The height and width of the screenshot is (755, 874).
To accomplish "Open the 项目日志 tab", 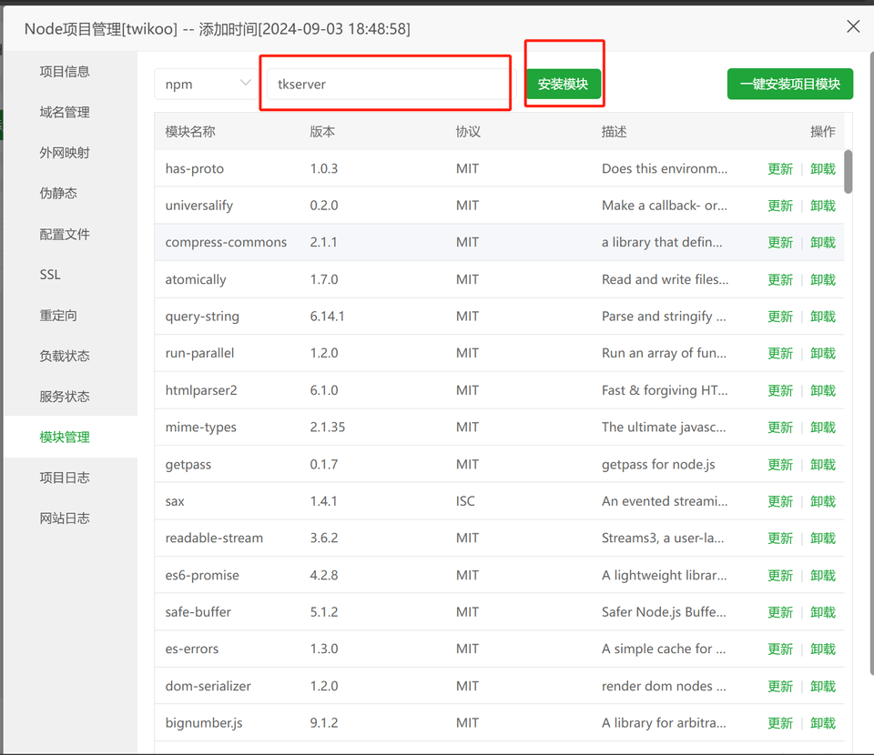I will pyautogui.click(x=65, y=478).
